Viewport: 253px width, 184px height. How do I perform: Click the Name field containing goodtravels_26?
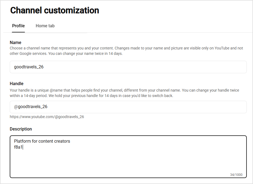(x=128, y=67)
